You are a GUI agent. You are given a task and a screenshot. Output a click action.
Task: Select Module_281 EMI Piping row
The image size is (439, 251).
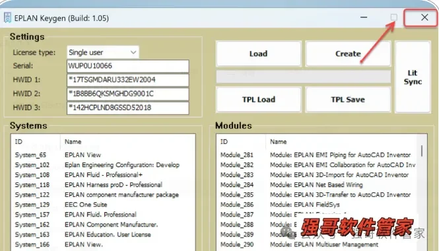click(317, 155)
